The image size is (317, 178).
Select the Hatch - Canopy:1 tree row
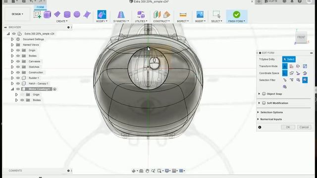click(x=38, y=84)
